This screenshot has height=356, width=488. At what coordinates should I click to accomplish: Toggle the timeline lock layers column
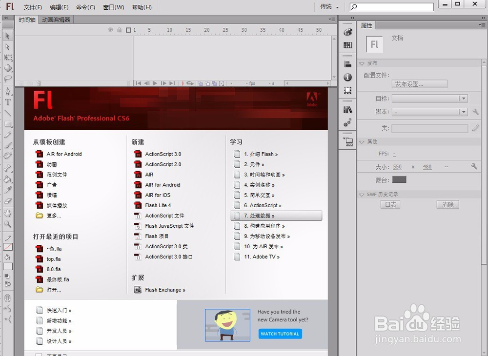pyautogui.click(x=119, y=30)
